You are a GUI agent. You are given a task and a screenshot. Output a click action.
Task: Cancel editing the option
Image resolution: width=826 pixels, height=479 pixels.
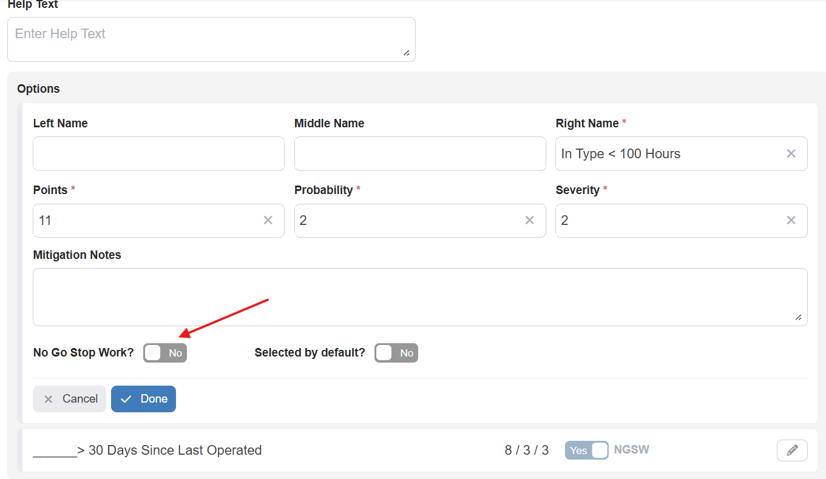tap(70, 399)
